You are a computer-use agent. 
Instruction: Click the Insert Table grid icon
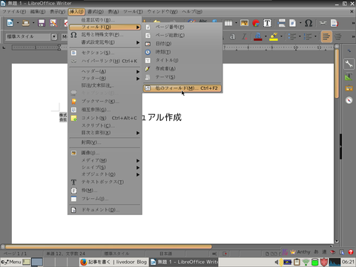228,23
